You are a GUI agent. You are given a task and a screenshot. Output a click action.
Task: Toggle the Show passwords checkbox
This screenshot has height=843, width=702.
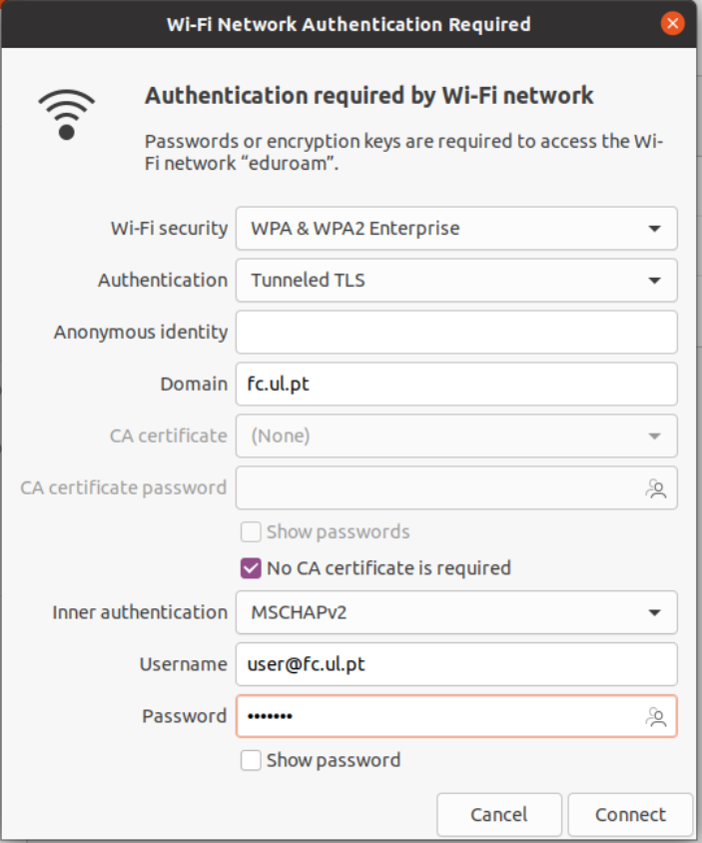click(x=252, y=531)
